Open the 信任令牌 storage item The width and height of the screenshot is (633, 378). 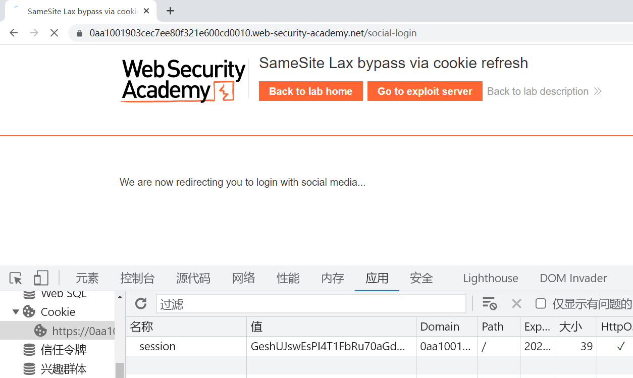pos(64,350)
